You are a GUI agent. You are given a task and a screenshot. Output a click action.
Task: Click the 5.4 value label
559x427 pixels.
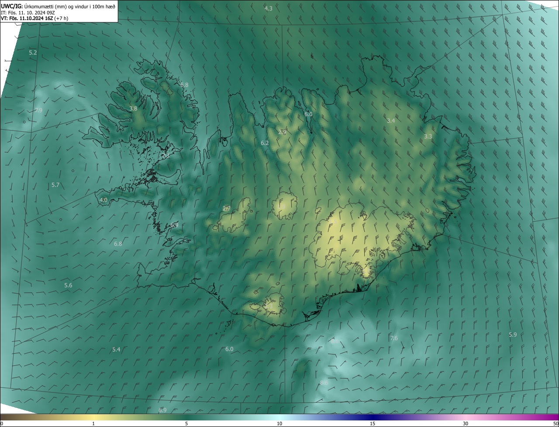[116, 349]
